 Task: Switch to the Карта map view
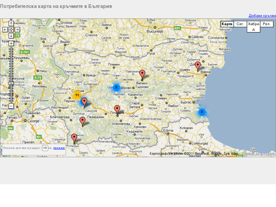[227, 24]
